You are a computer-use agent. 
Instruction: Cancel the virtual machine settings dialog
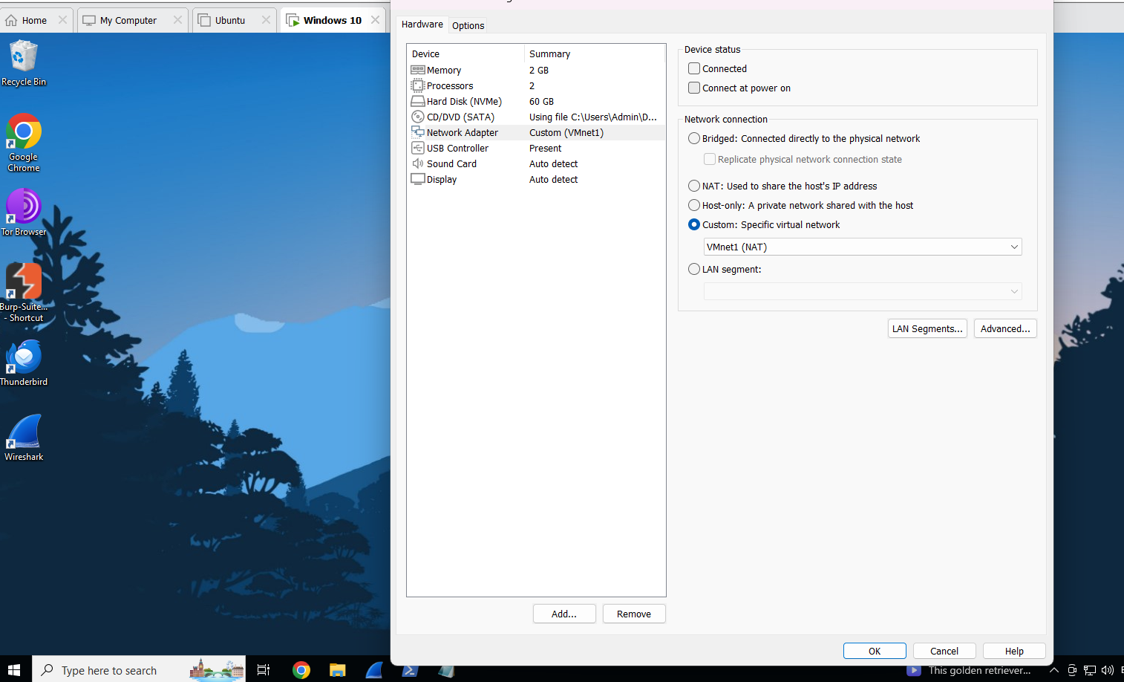pyautogui.click(x=944, y=651)
